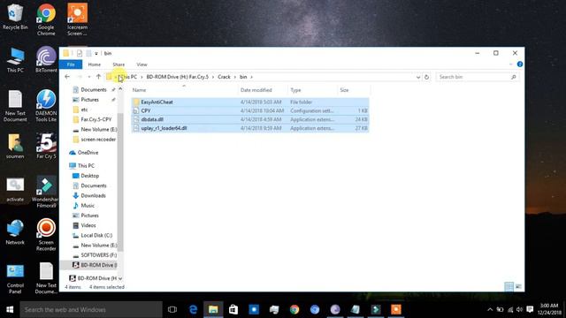Open Screen Recorder desktop shortcut
The width and height of the screenshot is (566, 318).
tap(46, 235)
